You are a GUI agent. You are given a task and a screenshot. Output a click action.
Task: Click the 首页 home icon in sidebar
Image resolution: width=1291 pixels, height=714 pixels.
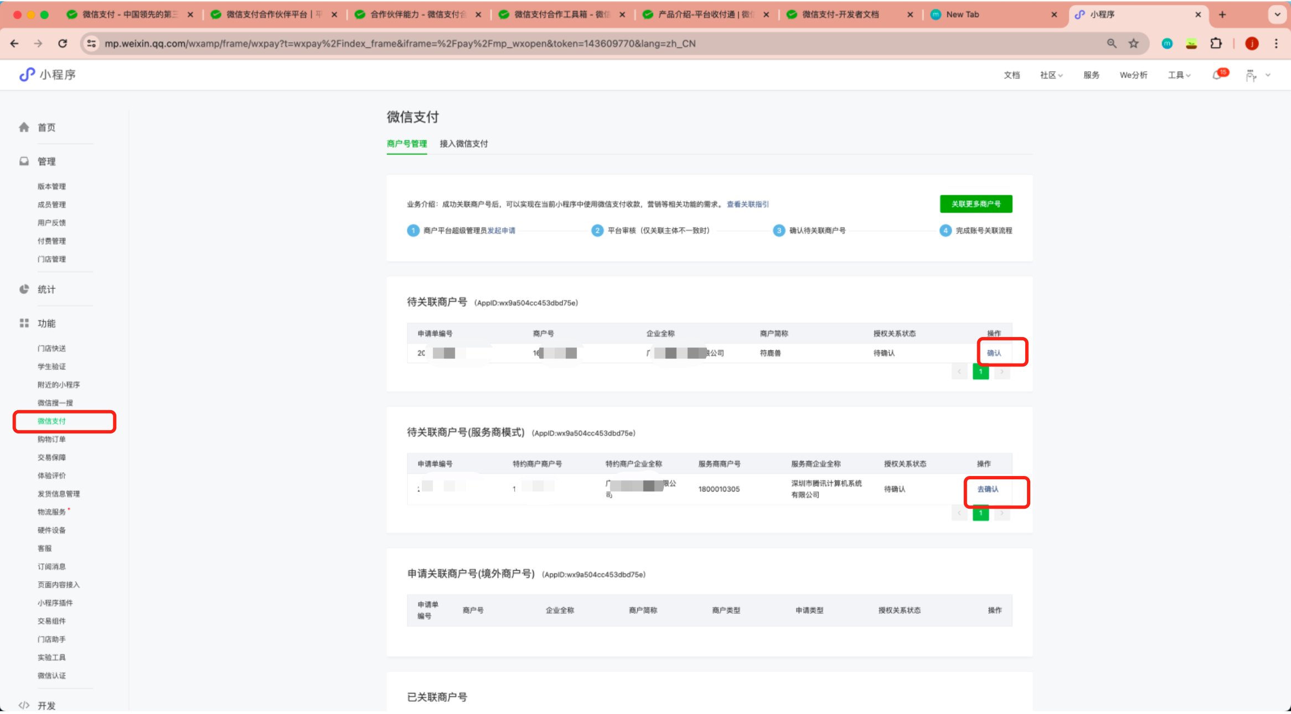click(x=24, y=127)
